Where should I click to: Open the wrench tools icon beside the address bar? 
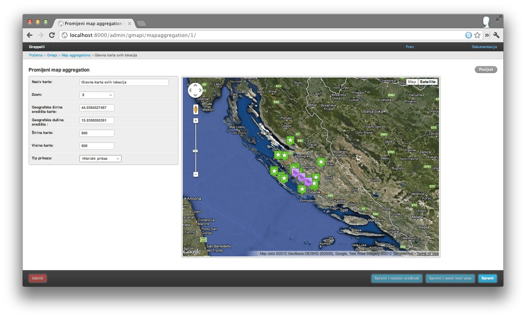pyautogui.click(x=496, y=35)
